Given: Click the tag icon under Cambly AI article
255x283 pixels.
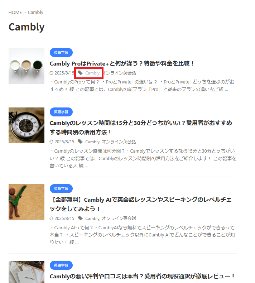Looking at the screenshot, I should point(80,219).
